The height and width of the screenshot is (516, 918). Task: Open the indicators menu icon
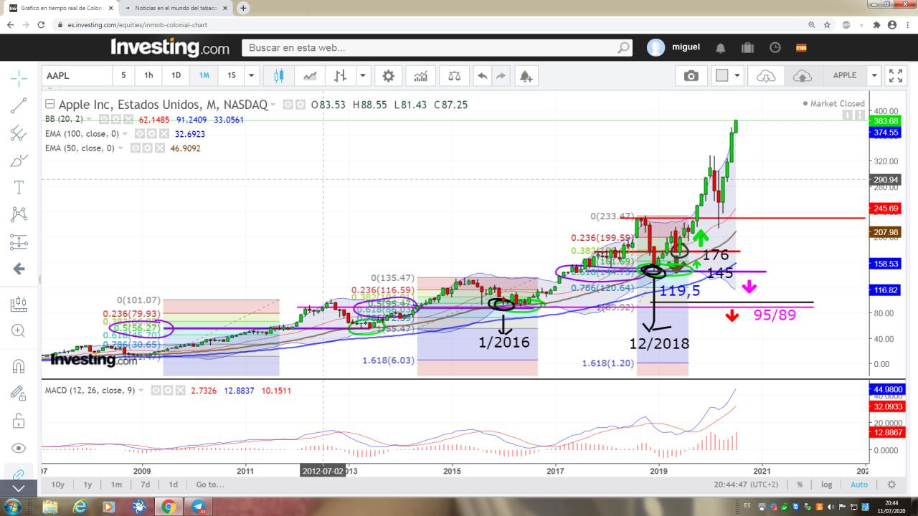click(421, 75)
